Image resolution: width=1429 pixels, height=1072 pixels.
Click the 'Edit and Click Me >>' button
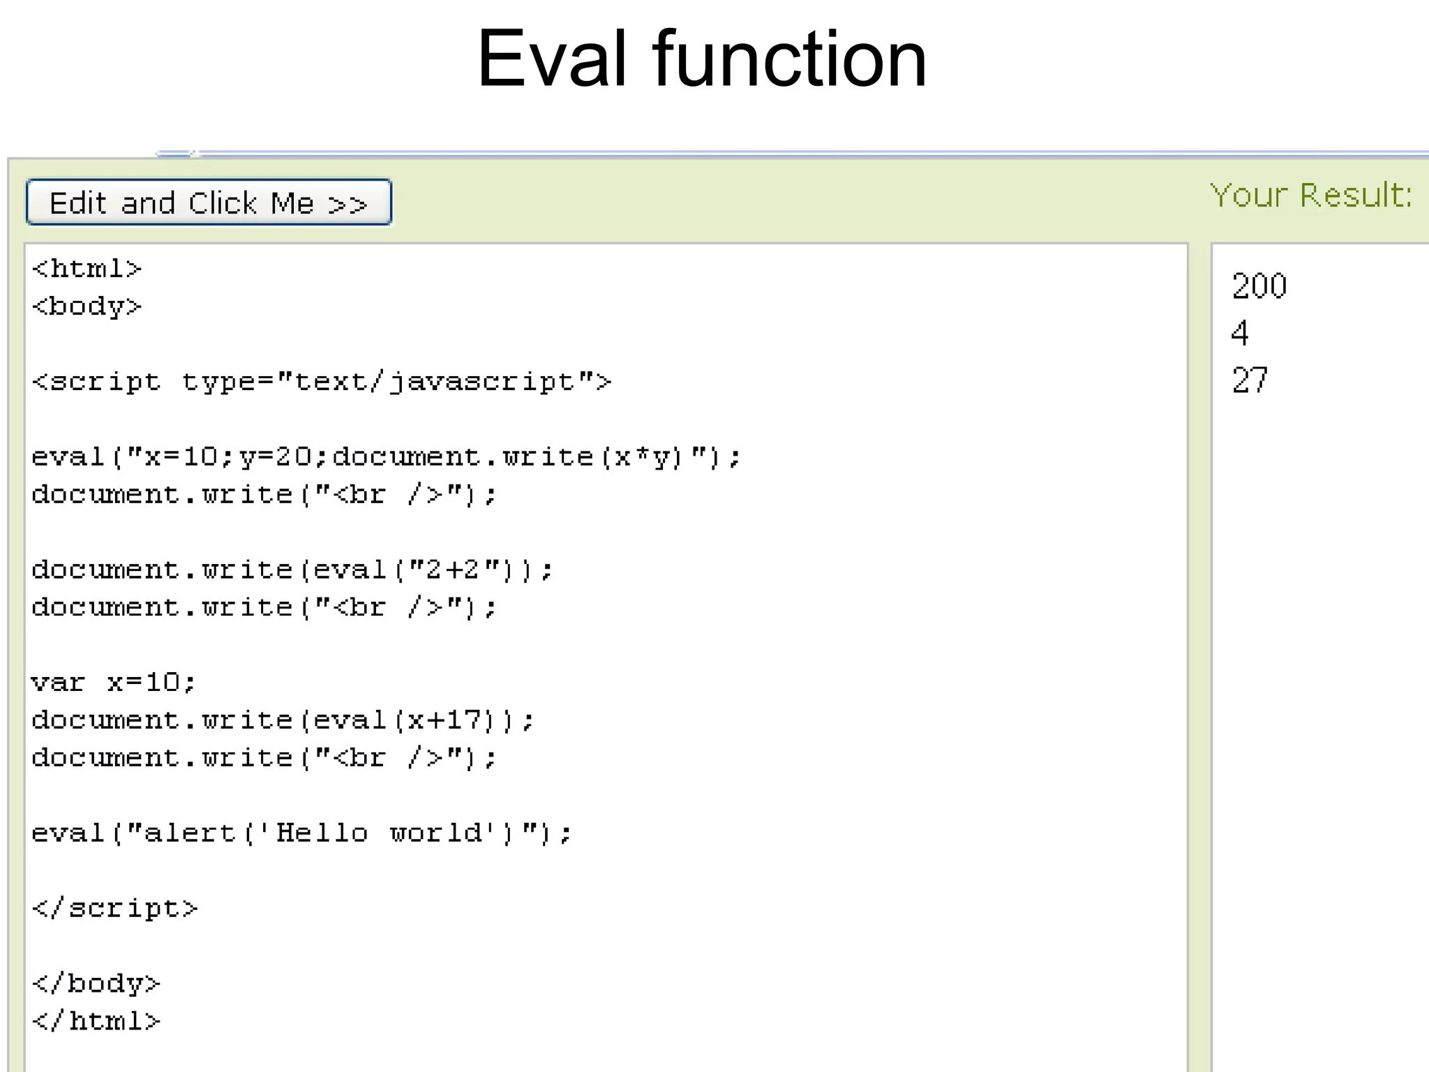209,202
